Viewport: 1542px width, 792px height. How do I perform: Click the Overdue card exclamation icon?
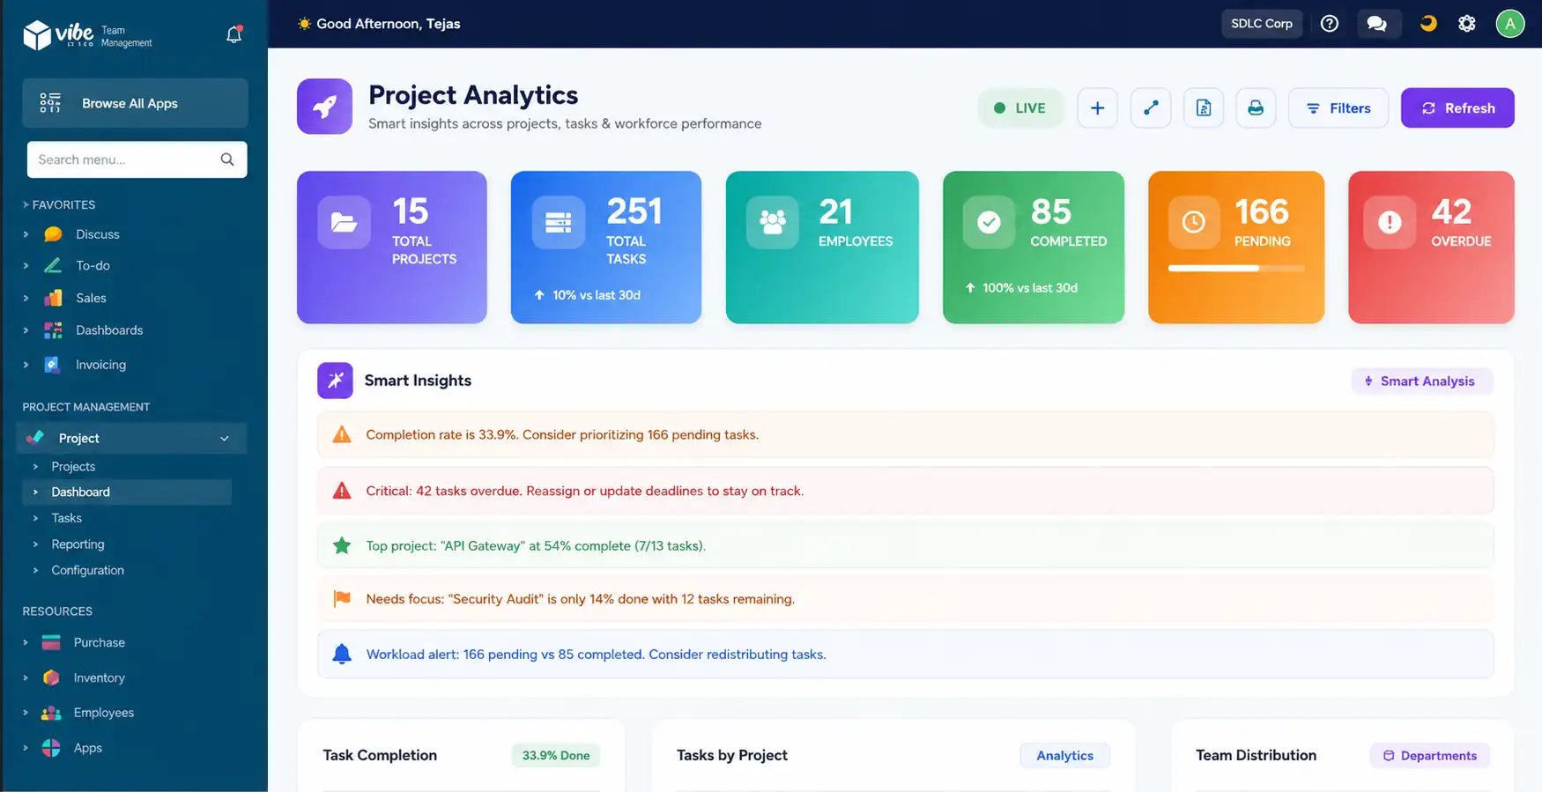pyautogui.click(x=1390, y=222)
